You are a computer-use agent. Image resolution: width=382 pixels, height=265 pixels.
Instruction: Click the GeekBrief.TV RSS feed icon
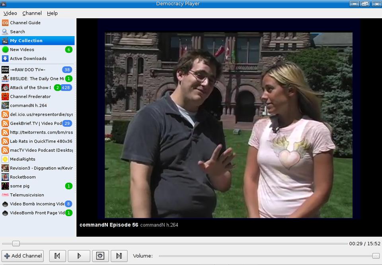tap(5, 124)
